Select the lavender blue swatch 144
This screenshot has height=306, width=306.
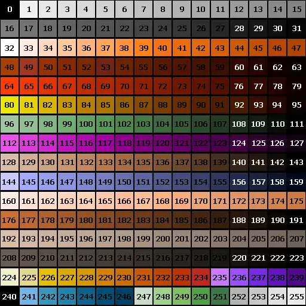point(10,181)
